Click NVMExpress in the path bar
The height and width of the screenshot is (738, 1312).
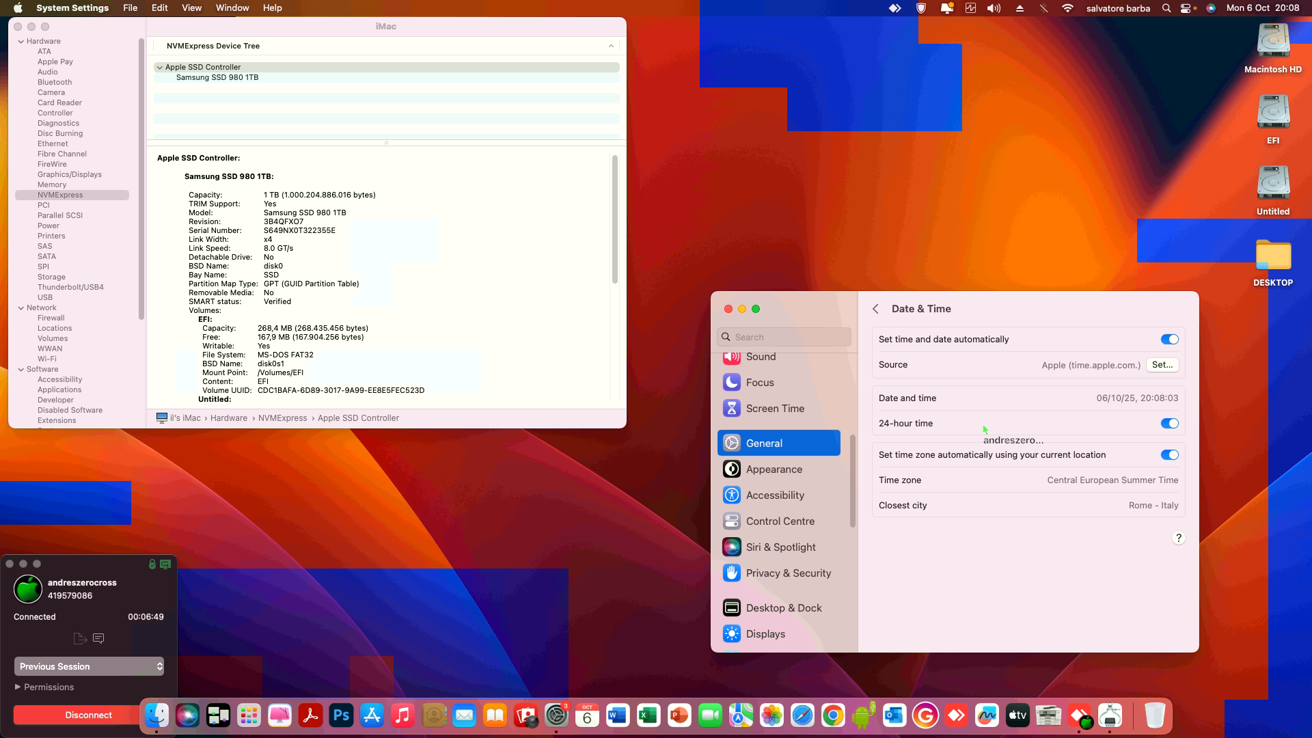[282, 418]
